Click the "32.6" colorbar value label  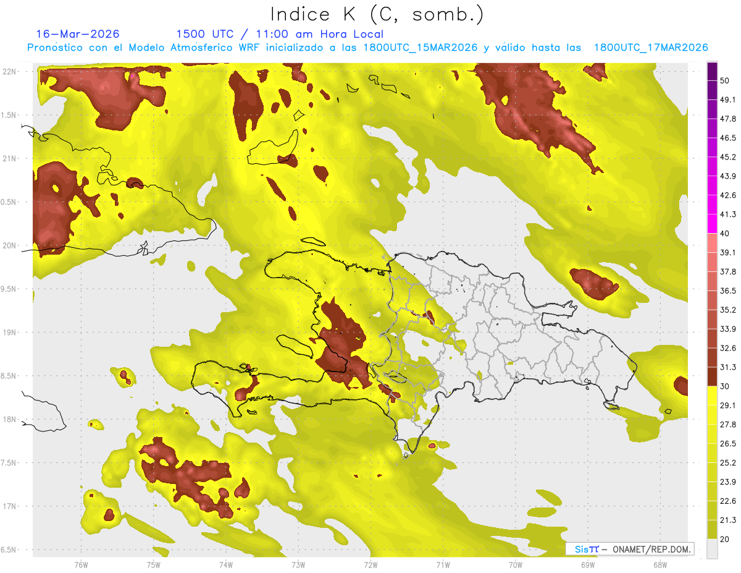click(729, 348)
